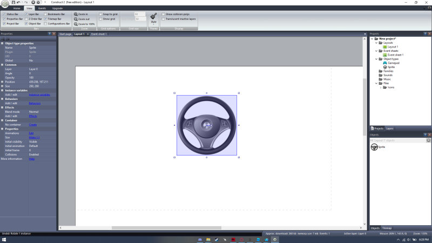Switch to the Layers panel tab
Screen dimensions: 432x243
coord(389,129)
